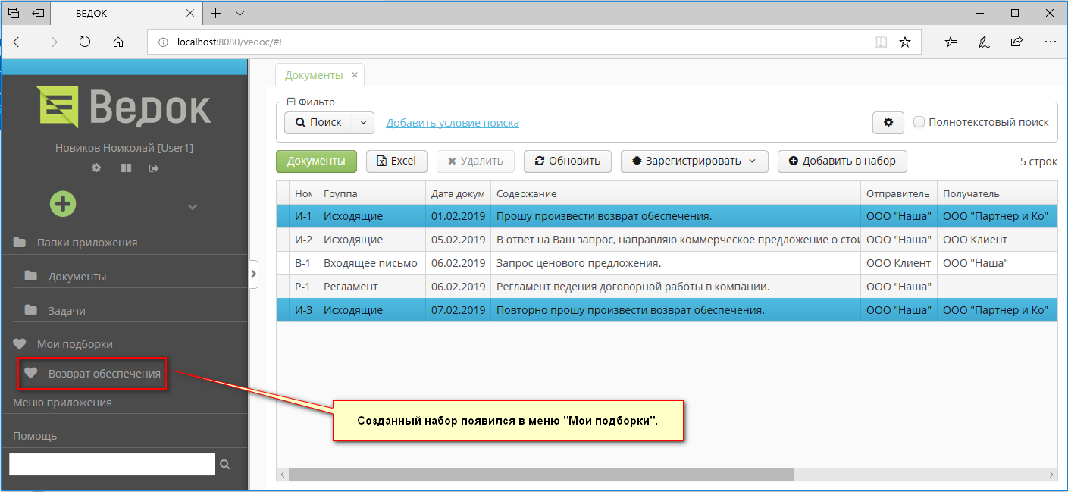This screenshot has height=492, width=1068.
Task: Close the Документы tab
Action: click(x=355, y=75)
